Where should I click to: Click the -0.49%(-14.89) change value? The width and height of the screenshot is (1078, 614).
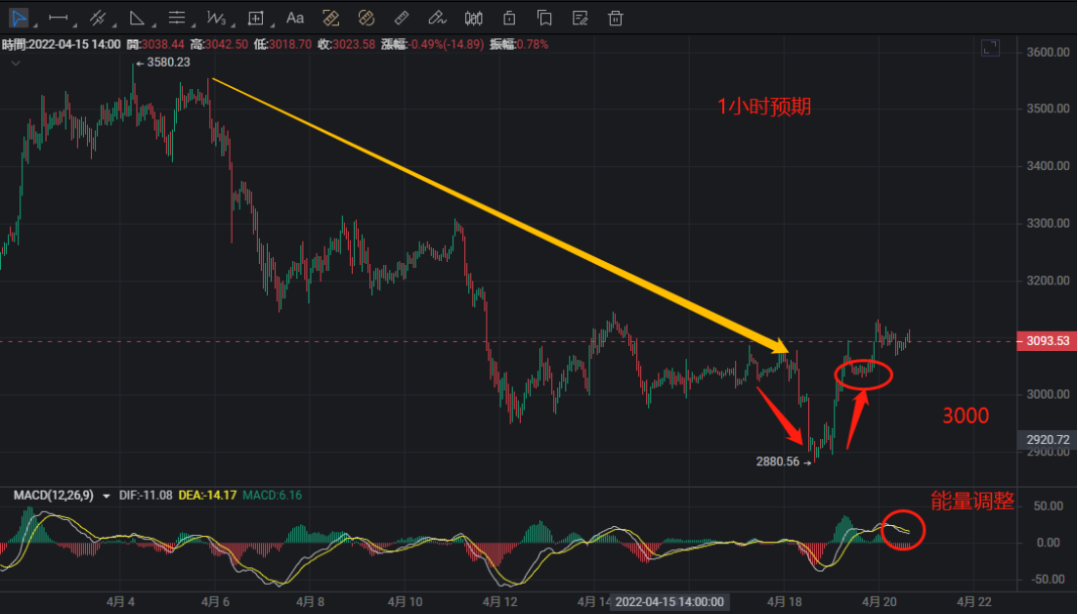tap(447, 44)
